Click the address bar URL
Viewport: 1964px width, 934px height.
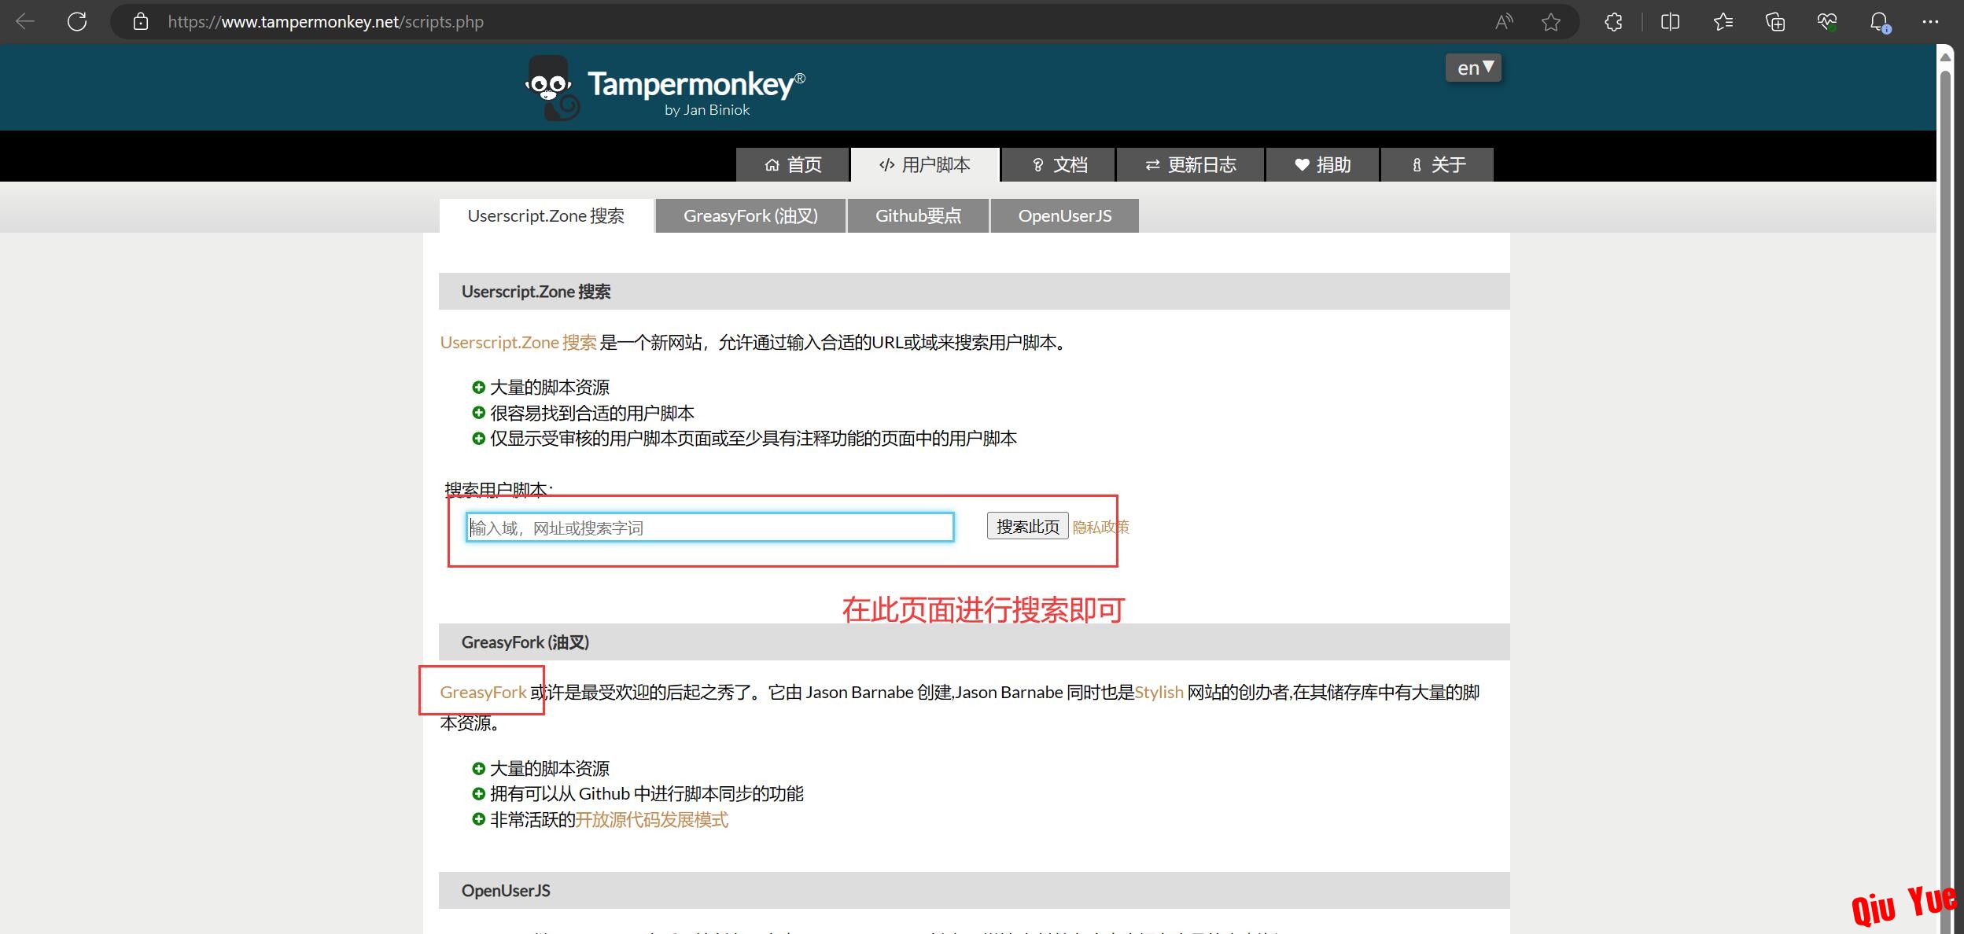pos(326,22)
